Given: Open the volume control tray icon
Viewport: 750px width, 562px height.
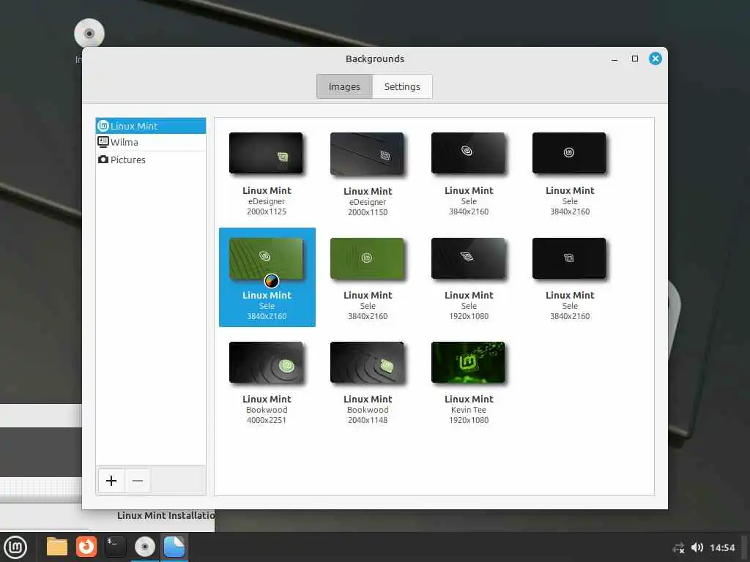Looking at the screenshot, I should tap(697, 547).
